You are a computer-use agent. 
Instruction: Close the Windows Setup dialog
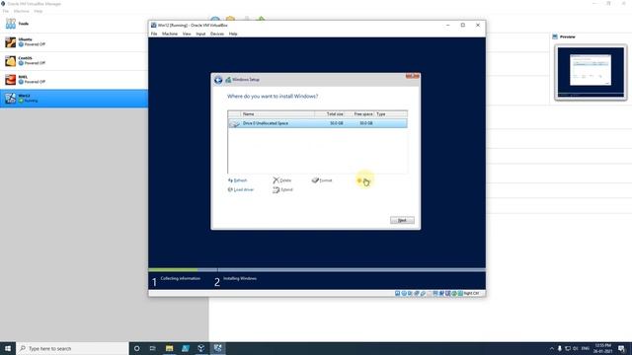coord(413,76)
